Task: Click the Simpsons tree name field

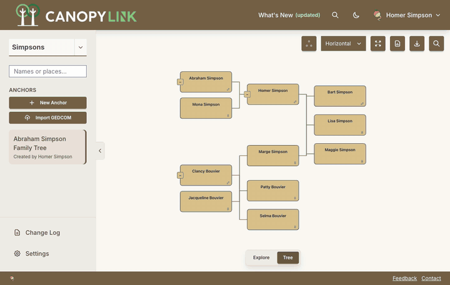Action: pos(42,47)
